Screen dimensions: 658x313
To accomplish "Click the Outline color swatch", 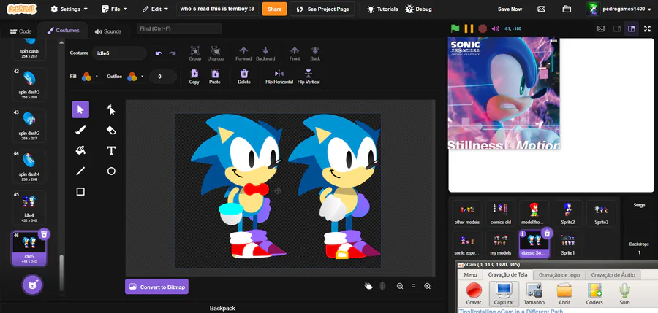I will (x=132, y=77).
